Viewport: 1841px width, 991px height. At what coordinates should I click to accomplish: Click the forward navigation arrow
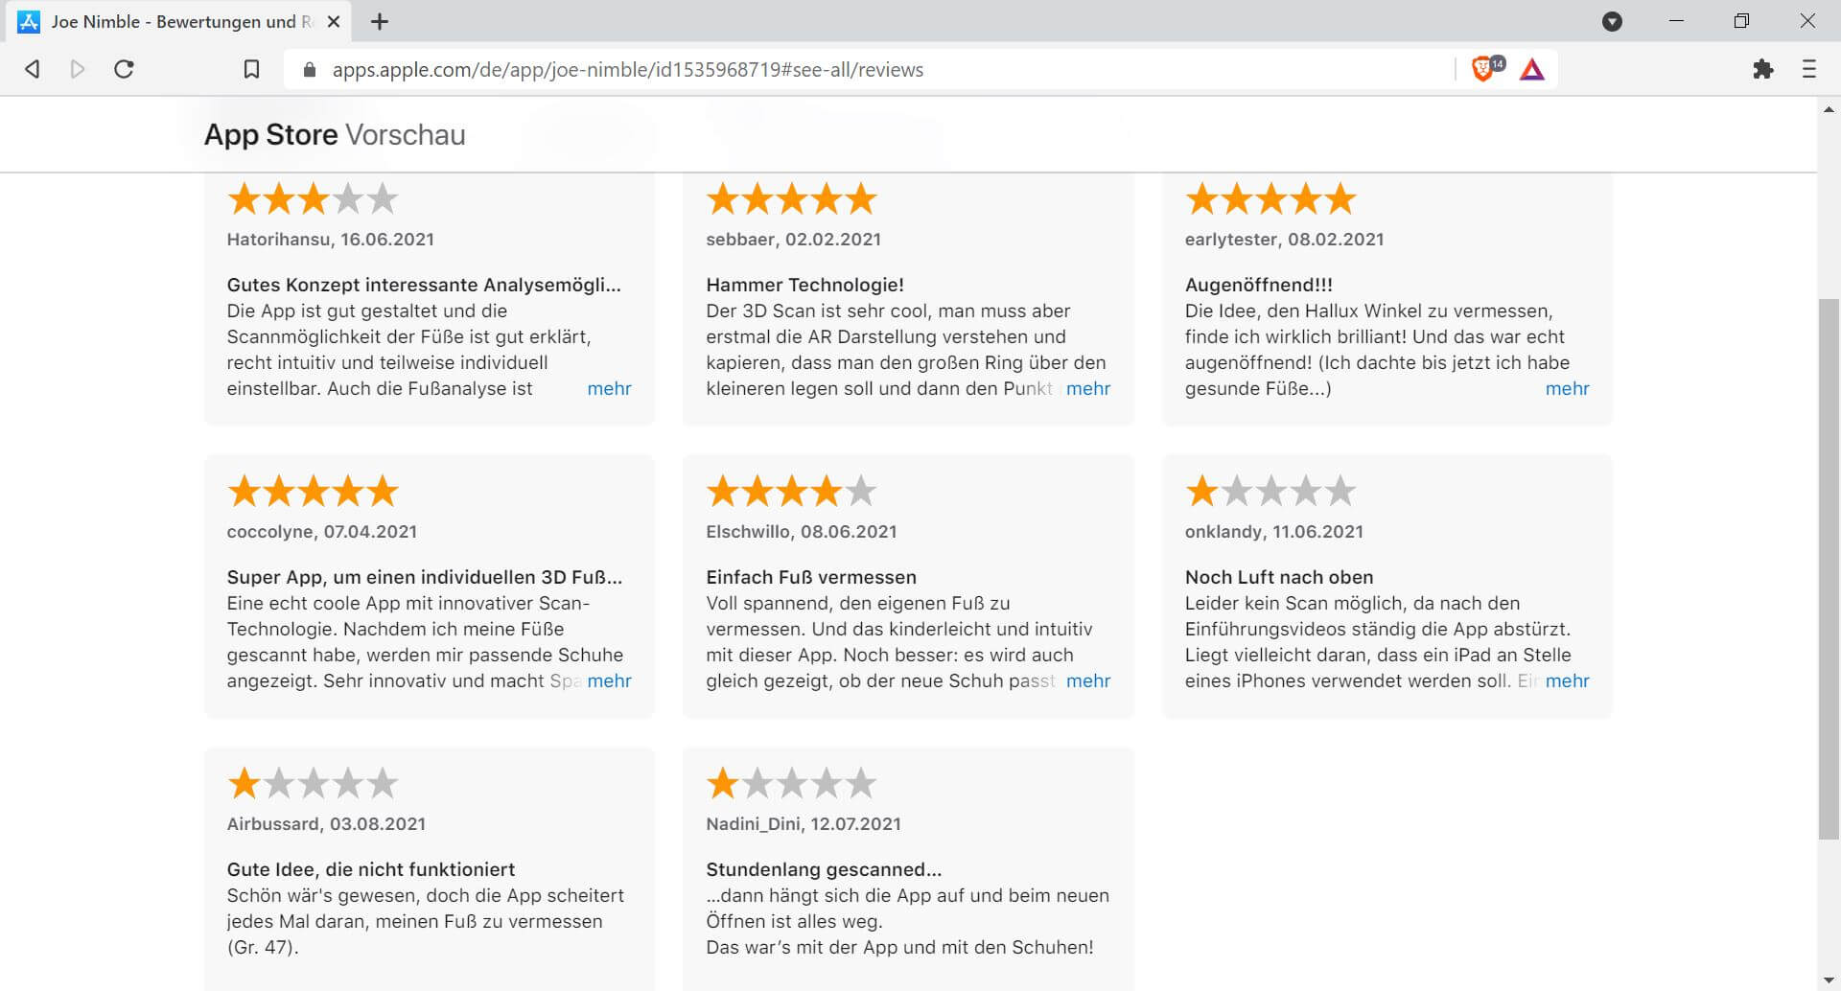[x=78, y=69]
